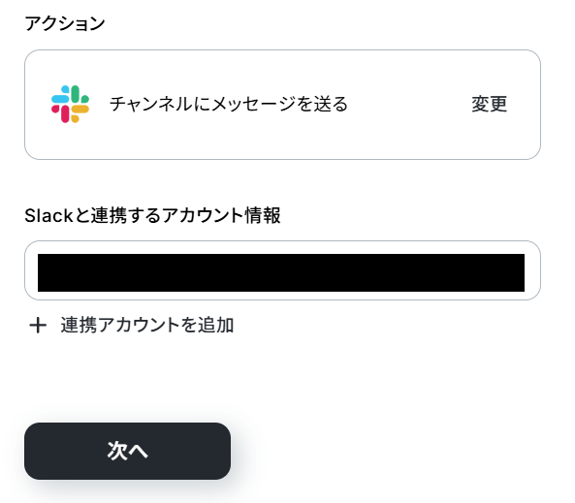The width and height of the screenshot is (575, 503).
Task: Select the redacted account field
Action: [x=281, y=272]
